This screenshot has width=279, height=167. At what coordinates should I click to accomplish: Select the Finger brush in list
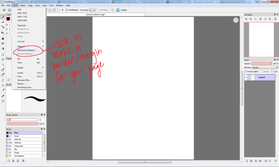click(x=24, y=153)
